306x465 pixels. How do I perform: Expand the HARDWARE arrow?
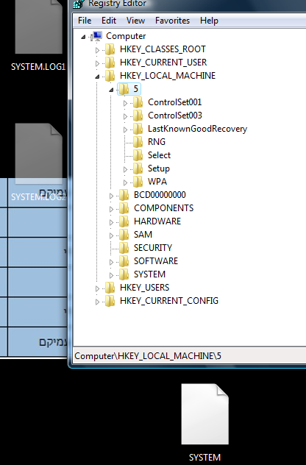[111, 222]
